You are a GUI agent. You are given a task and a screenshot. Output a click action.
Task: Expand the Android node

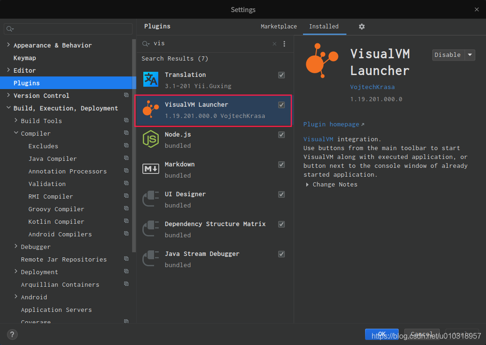coord(16,297)
